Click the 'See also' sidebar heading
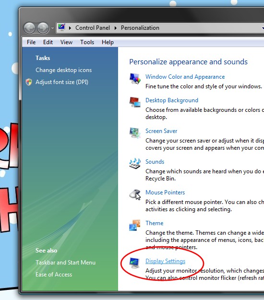The width and height of the screenshot is (264, 300). [46, 251]
